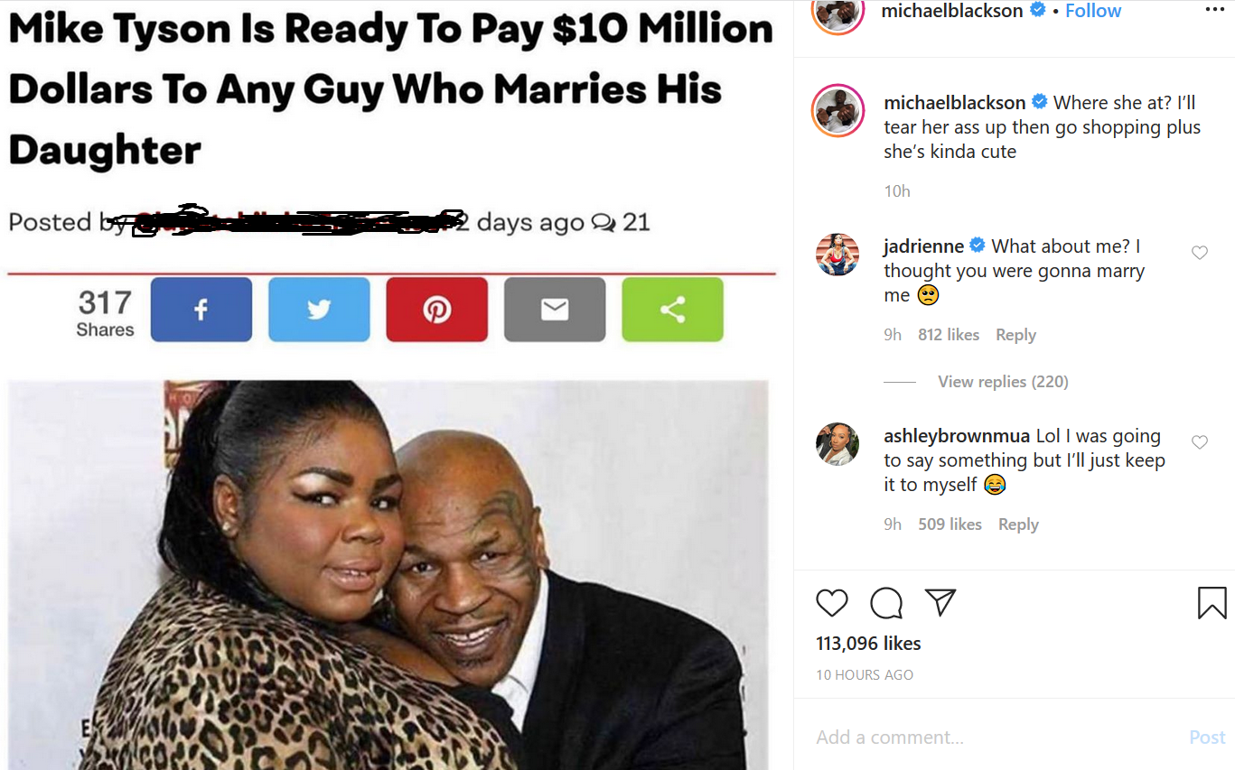Share article on Twitter button
The width and height of the screenshot is (1235, 770).
point(319,310)
